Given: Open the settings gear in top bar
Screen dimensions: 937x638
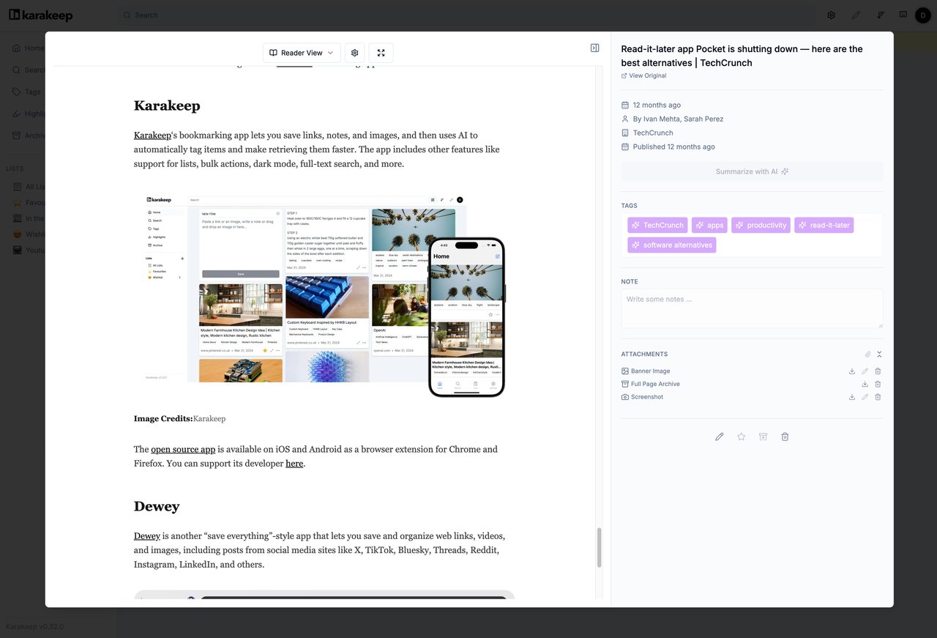Looking at the screenshot, I should point(832,15).
